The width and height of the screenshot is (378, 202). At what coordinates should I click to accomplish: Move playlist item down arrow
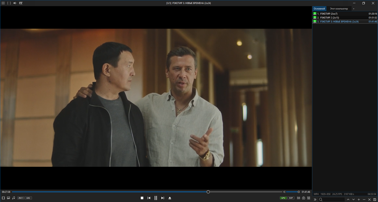coord(353,200)
